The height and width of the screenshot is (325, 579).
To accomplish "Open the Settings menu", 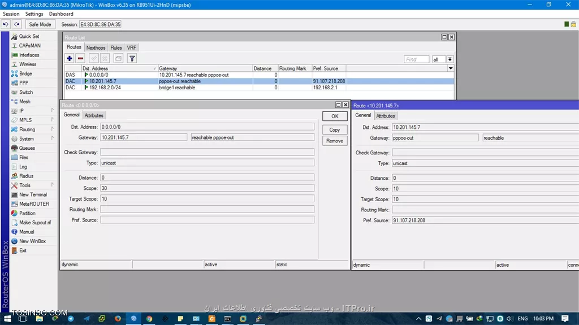I will click(34, 14).
